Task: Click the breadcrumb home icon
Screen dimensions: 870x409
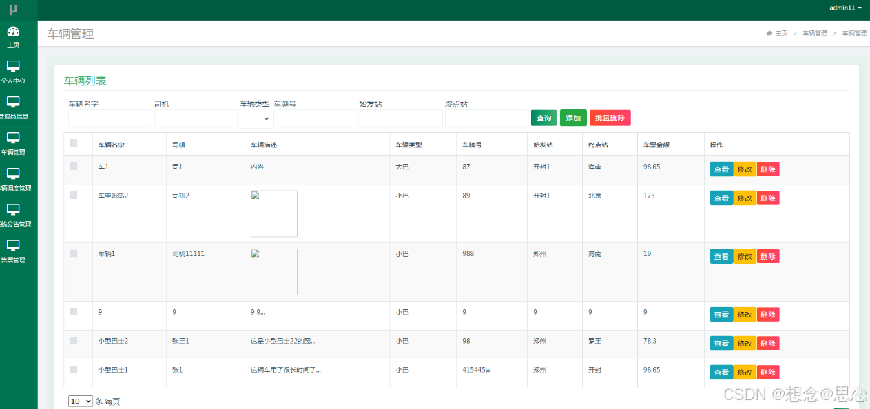Action: [x=769, y=33]
